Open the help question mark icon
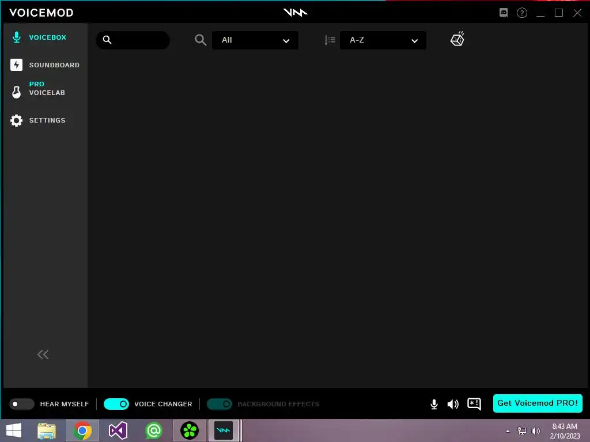The height and width of the screenshot is (442, 590). [522, 13]
